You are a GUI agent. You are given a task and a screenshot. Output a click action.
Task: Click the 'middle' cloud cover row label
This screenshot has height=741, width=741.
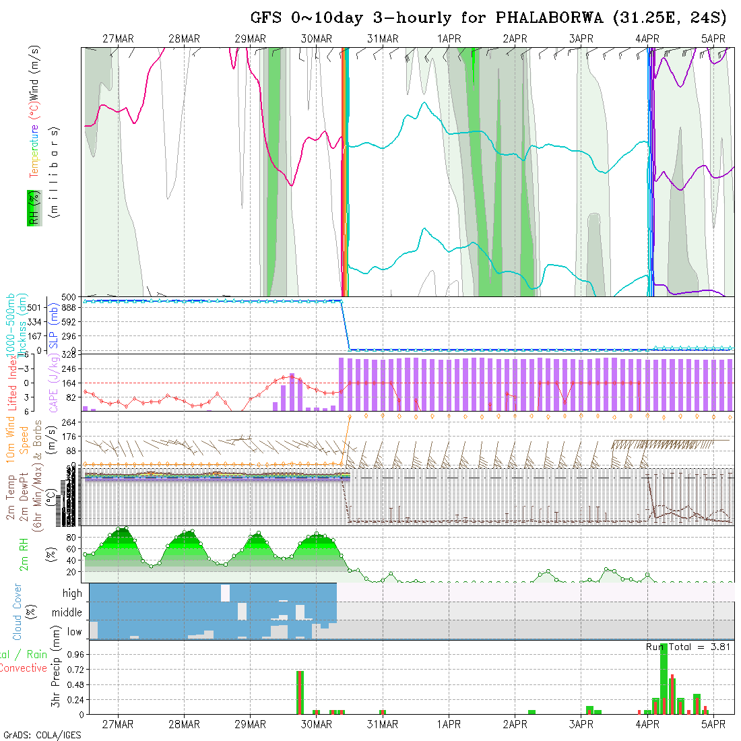pyautogui.click(x=67, y=613)
